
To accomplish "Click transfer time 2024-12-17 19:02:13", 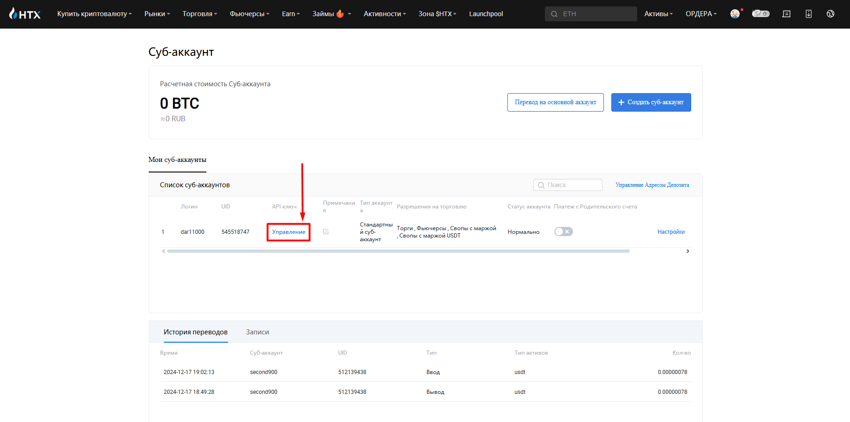I will 189,372.
